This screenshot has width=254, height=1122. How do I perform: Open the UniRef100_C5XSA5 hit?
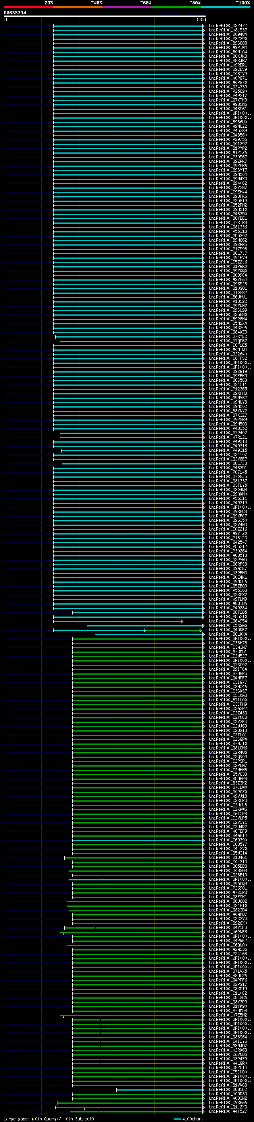(227, 625)
